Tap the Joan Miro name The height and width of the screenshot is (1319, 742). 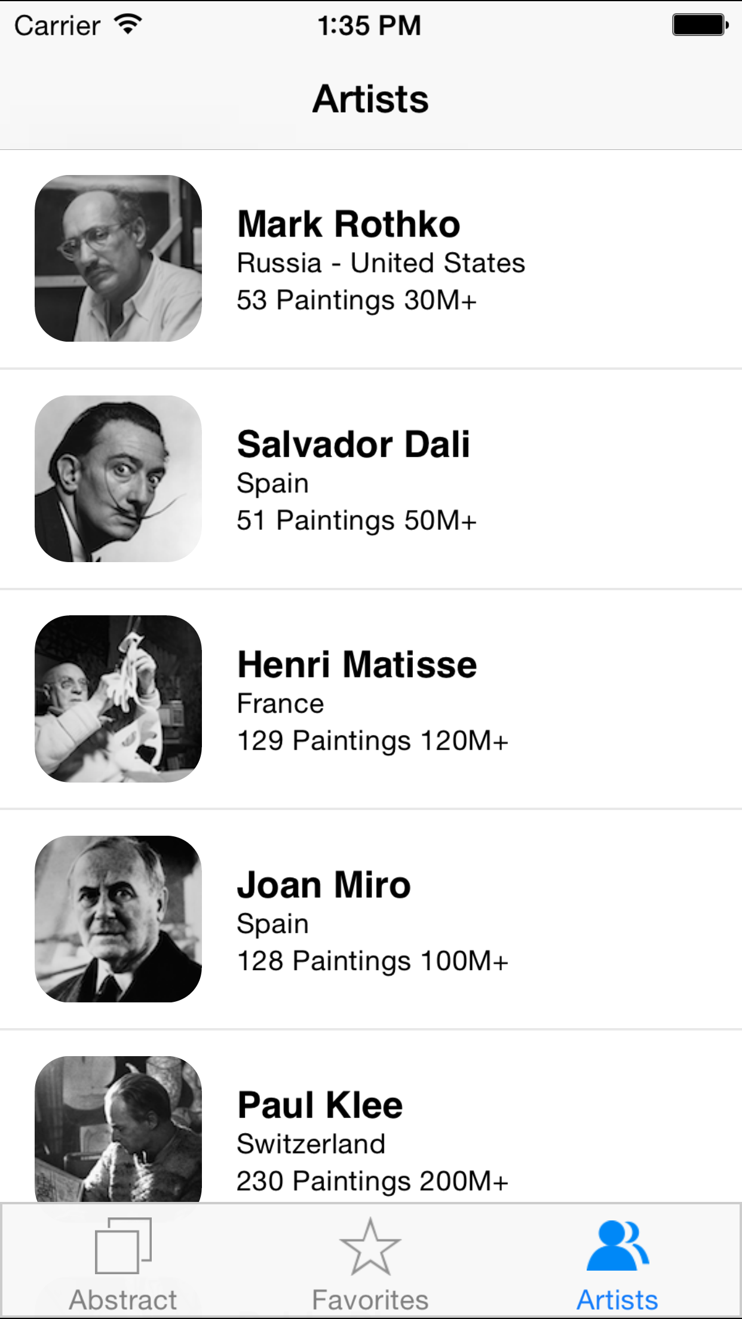[324, 885]
